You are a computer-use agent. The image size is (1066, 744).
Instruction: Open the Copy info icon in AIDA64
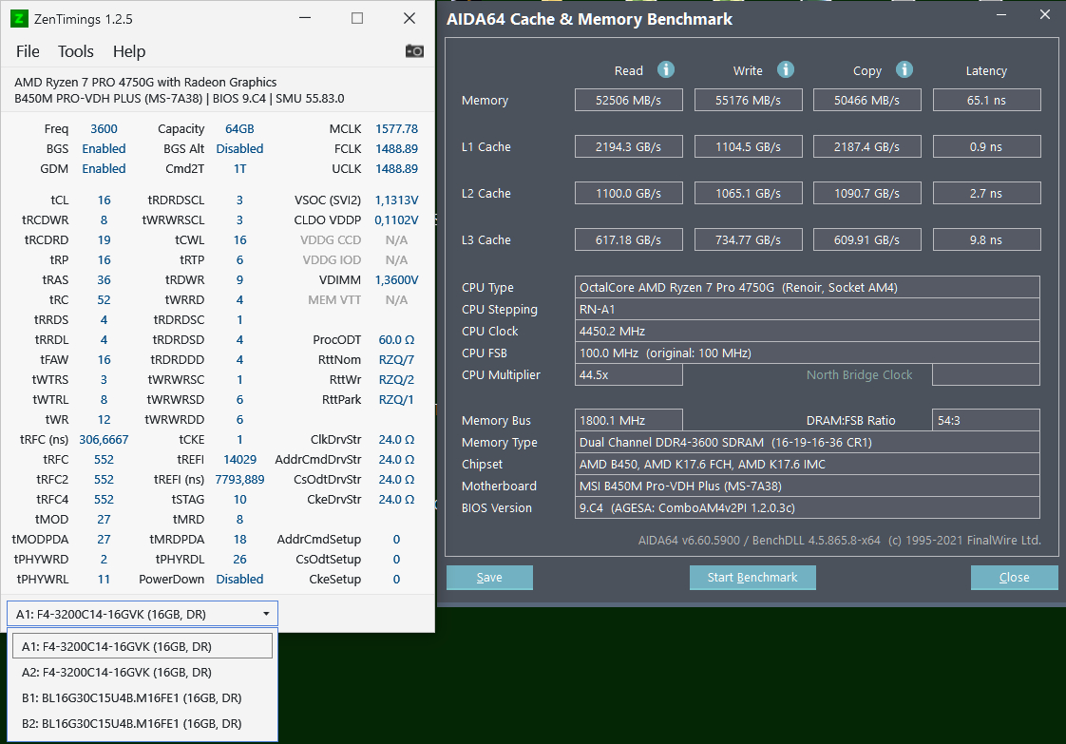coord(904,69)
